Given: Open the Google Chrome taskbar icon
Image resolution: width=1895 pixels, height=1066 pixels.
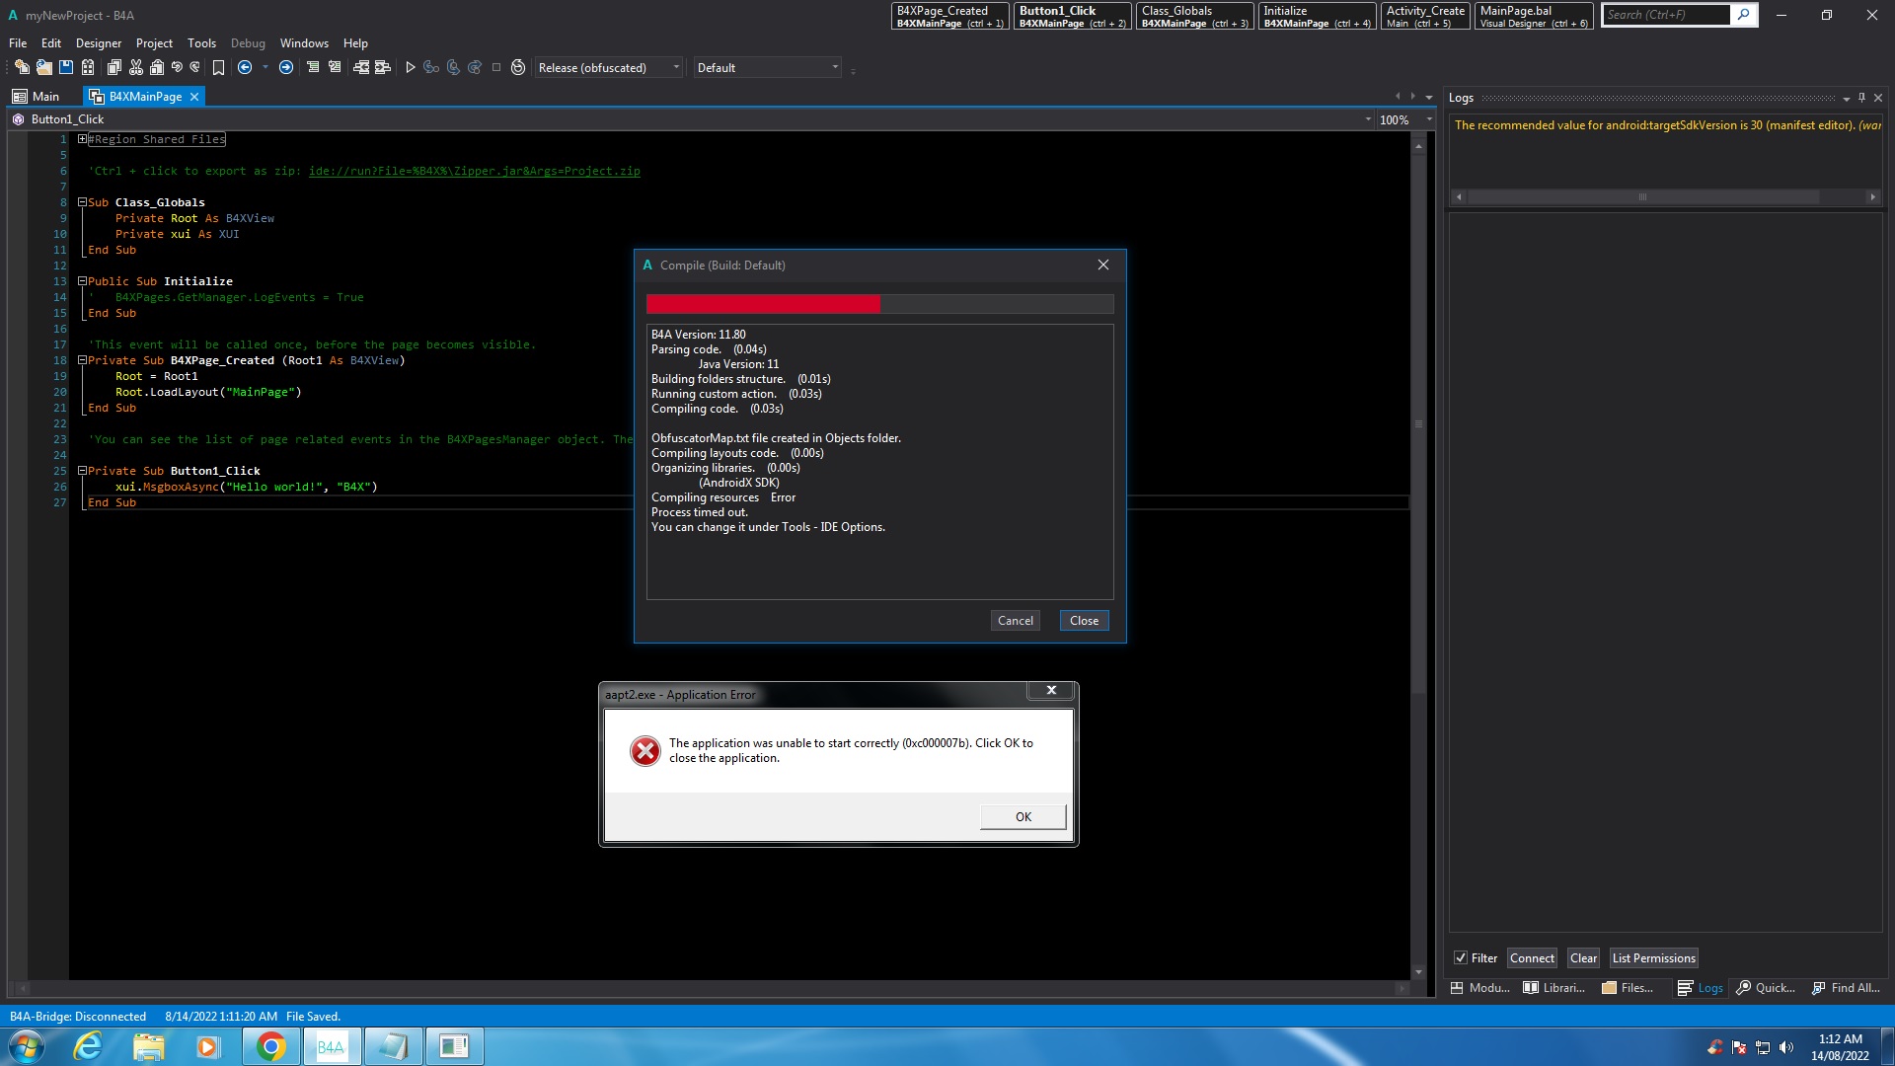Looking at the screenshot, I should click(270, 1046).
